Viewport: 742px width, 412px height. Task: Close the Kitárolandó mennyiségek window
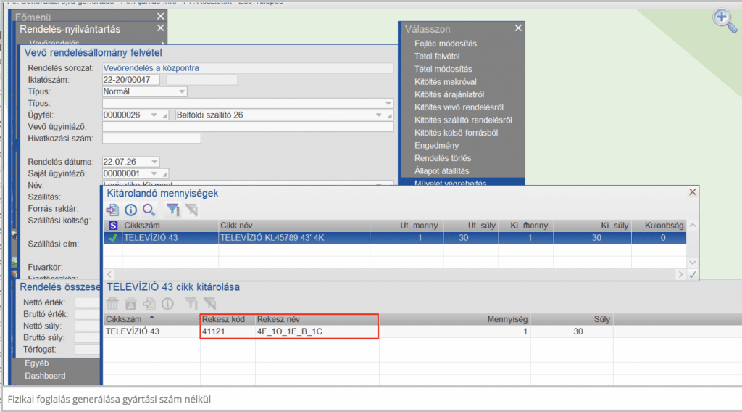(x=692, y=191)
